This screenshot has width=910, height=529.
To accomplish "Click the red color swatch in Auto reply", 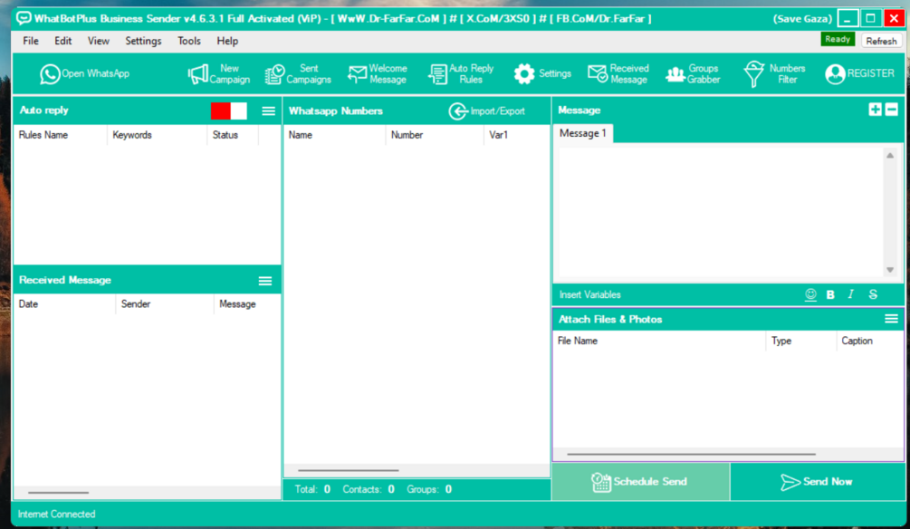I will tap(219, 110).
